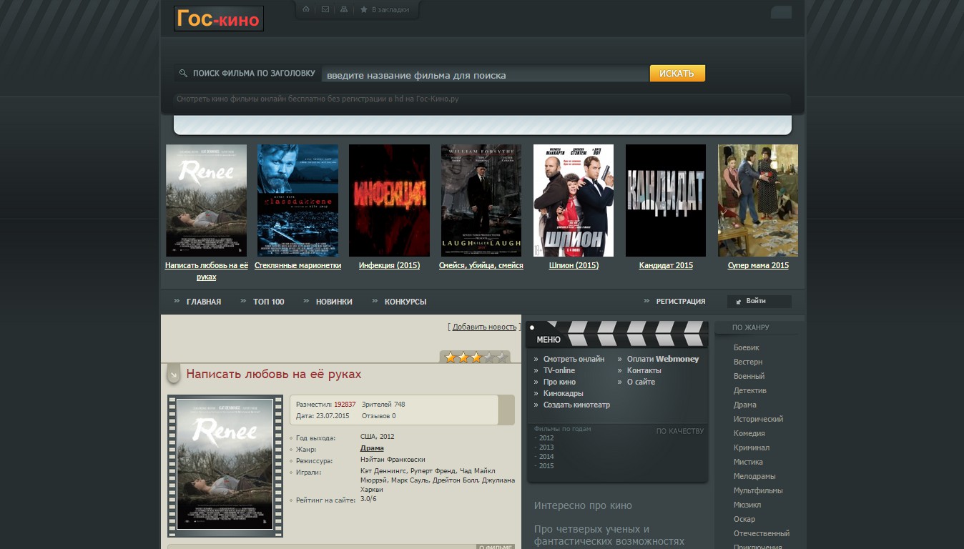Open the sitemap icon in the top bar

344,9
